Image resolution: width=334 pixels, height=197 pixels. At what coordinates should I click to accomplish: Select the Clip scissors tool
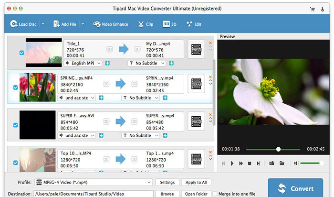(146, 24)
